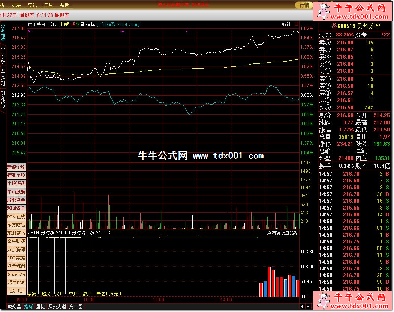This screenshot has width=394, height=312.
Task: Click the 东财富F9 shortcut button
Action: coord(16,233)
